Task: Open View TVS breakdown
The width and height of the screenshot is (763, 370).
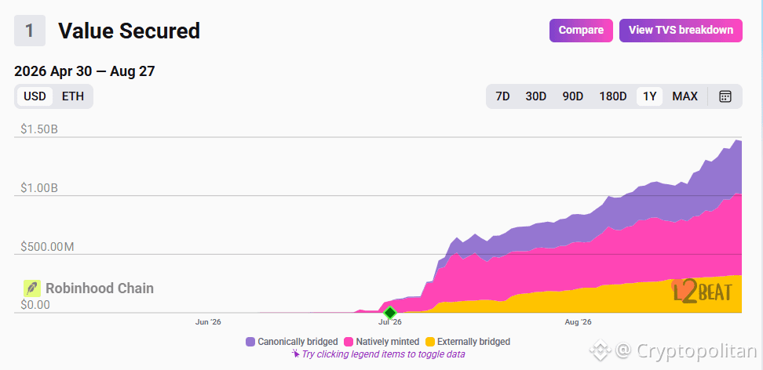Action: tap(681, 30)
